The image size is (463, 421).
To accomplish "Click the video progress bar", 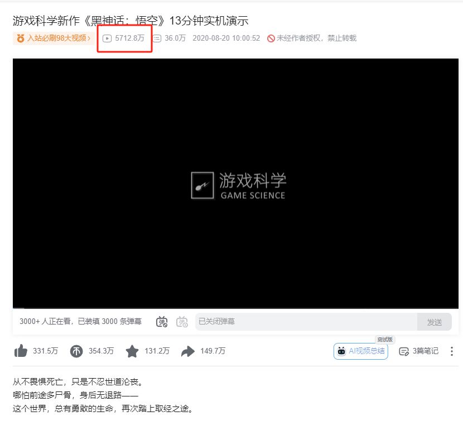I will coord(235,308).
